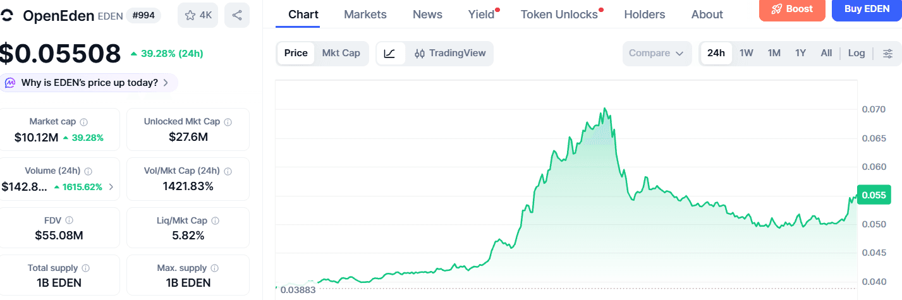
Task: Click the Buy EDEN button
Action: click(x=866, y=9)
